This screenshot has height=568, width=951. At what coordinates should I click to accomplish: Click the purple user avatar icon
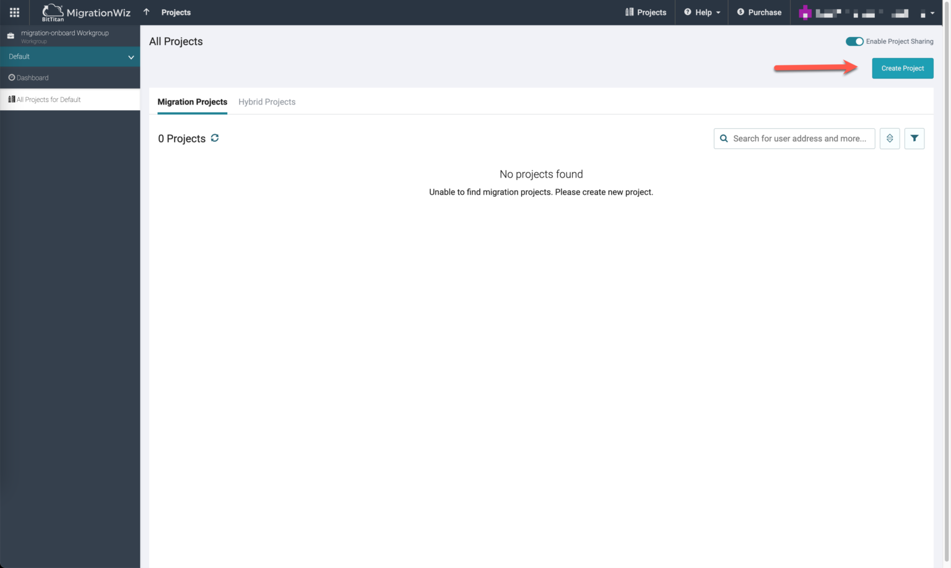805,12
